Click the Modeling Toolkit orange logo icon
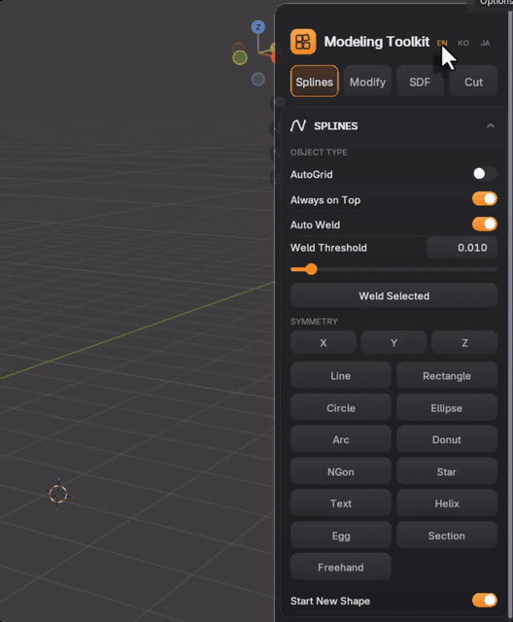 [x=303, y=42]
